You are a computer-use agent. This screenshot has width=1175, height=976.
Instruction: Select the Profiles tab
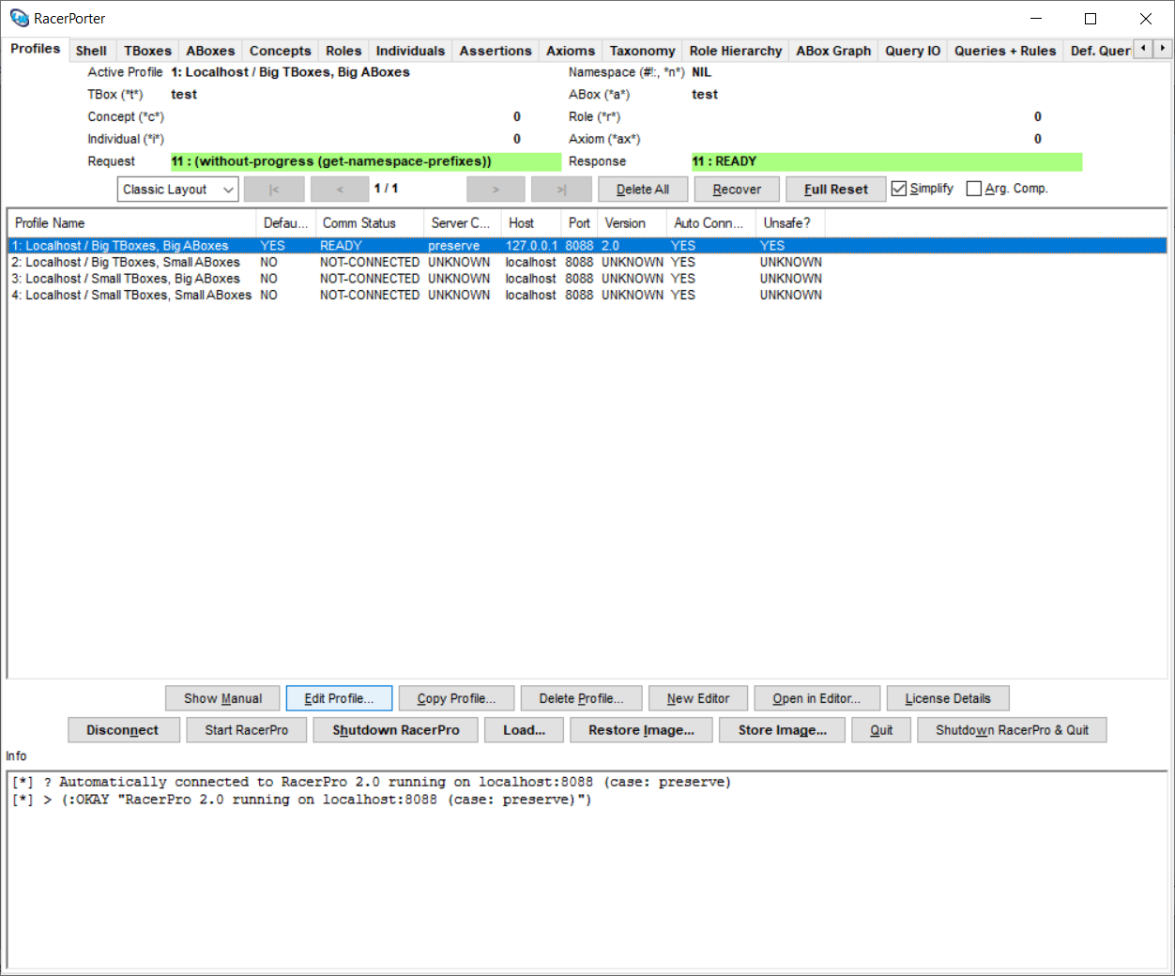[x=36, y=49]
